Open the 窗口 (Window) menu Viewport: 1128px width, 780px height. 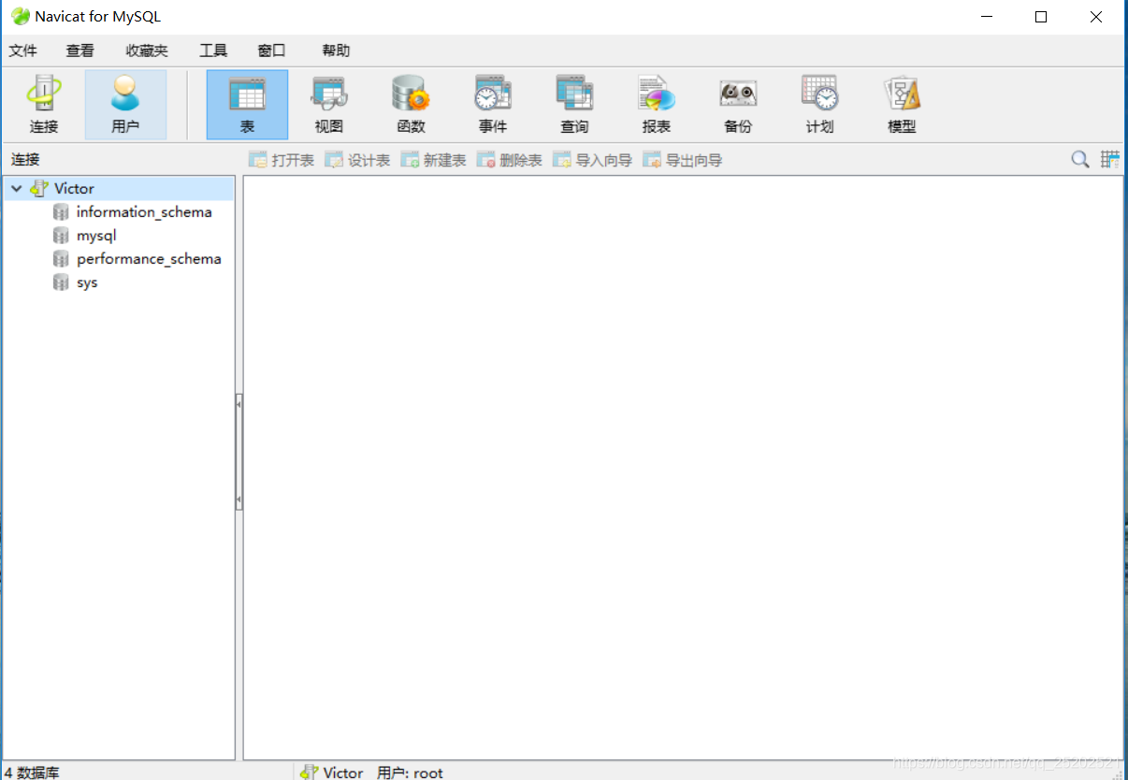[x=271, y=51]
